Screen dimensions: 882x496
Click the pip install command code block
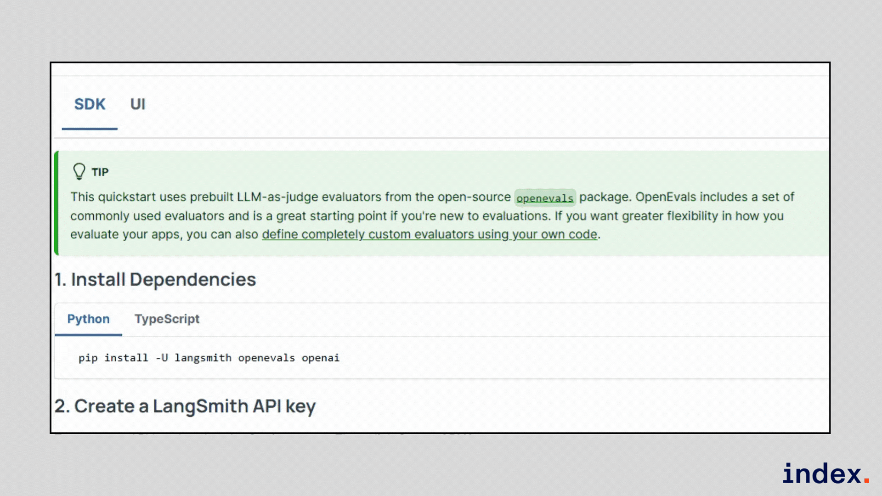tap(209, 358)
